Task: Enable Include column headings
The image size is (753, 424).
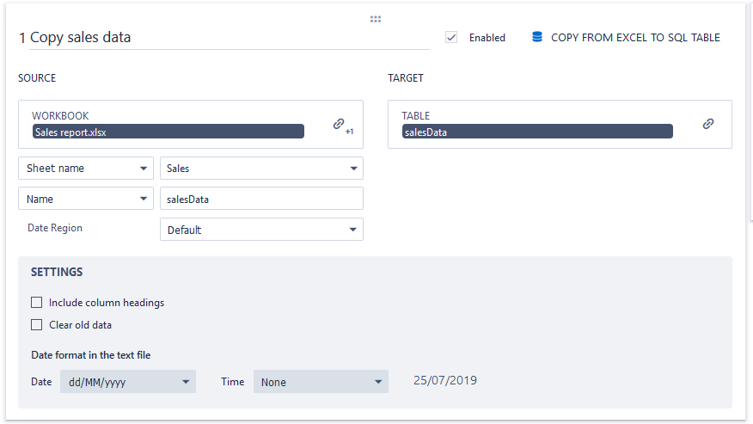Action: [x=37, y=303]
